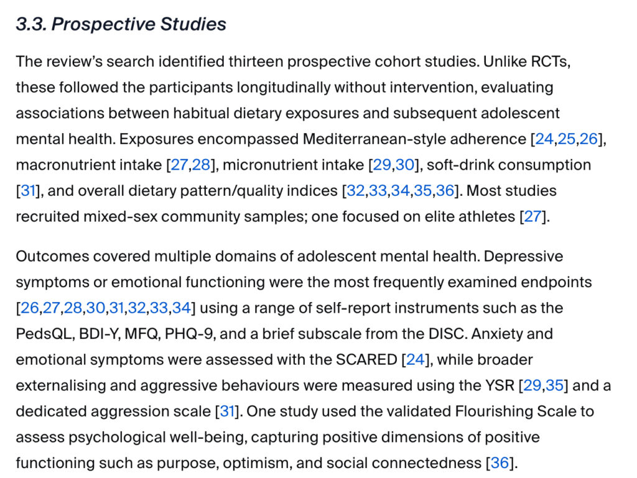The width and height of the screenshot is (637, 478).
Task: Open citation 26 following Mediterranean-style adherence
Action: click(588, 139)
